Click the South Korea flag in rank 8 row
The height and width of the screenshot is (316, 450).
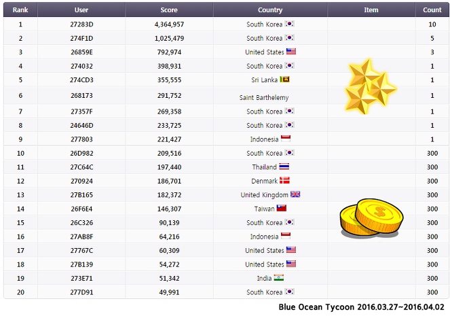[290, 124]
